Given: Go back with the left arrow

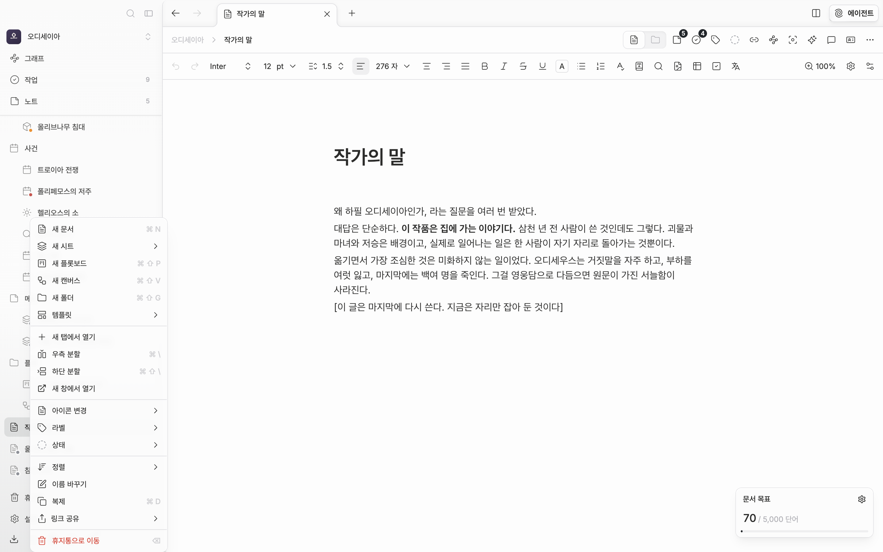Looking at the screenshot, I should tap(175, 13).
